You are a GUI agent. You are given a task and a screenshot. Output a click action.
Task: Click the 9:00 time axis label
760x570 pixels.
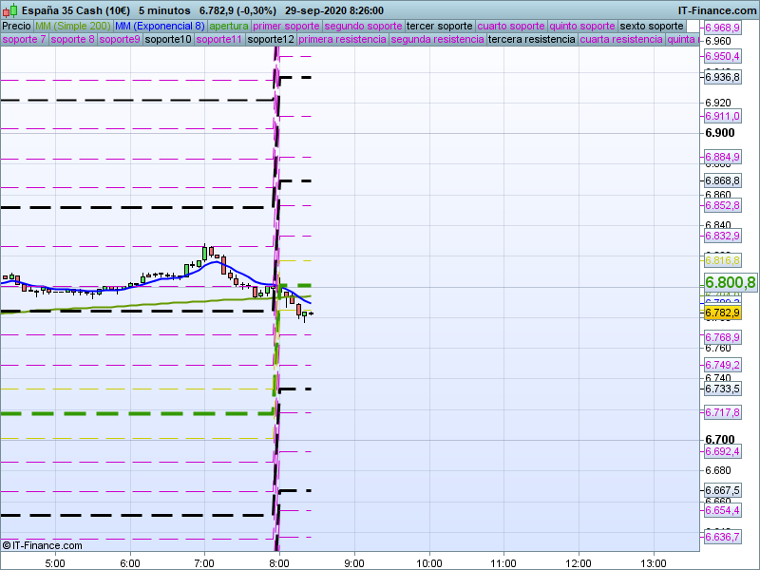(x=354, y=563)
